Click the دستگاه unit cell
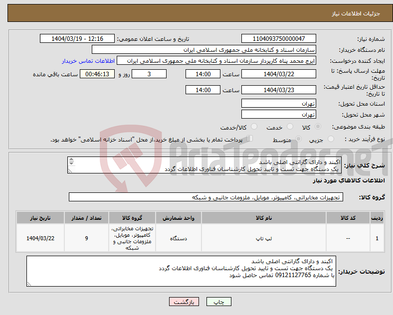 tap(179, 238)
